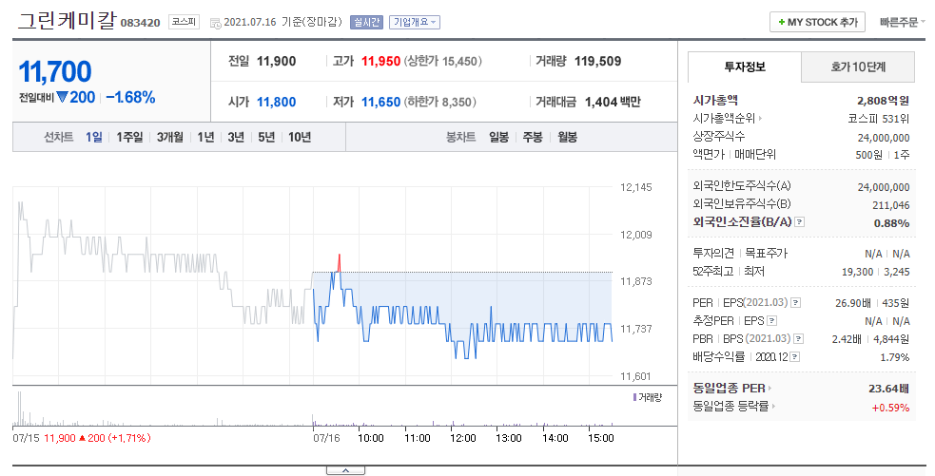
Task: Open the 주봉 candlestick chart
Action: pos(533,137)
